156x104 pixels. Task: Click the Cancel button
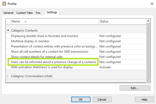point(102,100)
